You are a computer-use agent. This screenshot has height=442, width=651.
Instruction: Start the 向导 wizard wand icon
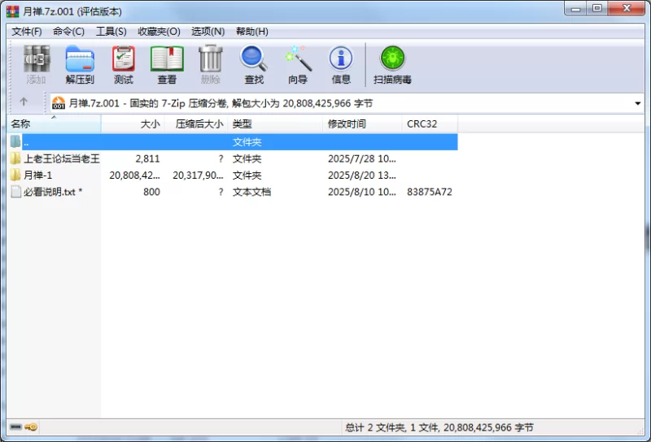coord(298,65)
